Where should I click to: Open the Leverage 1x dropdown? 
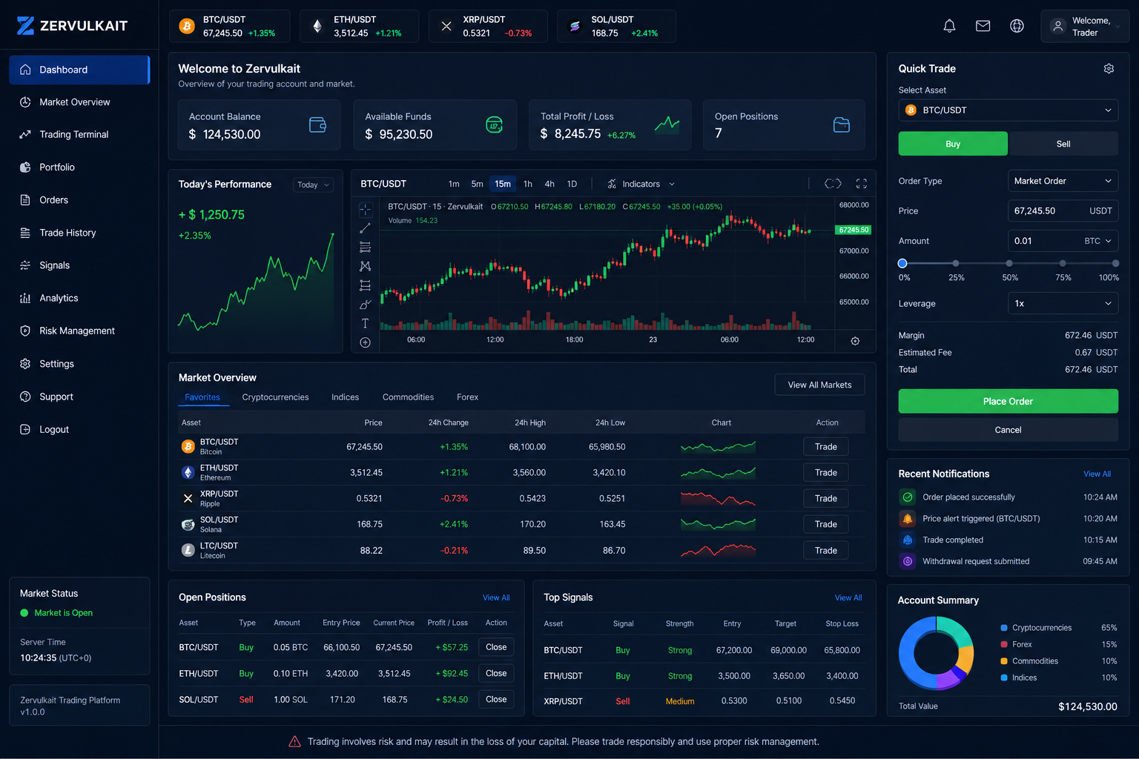tap(1063, 303)
